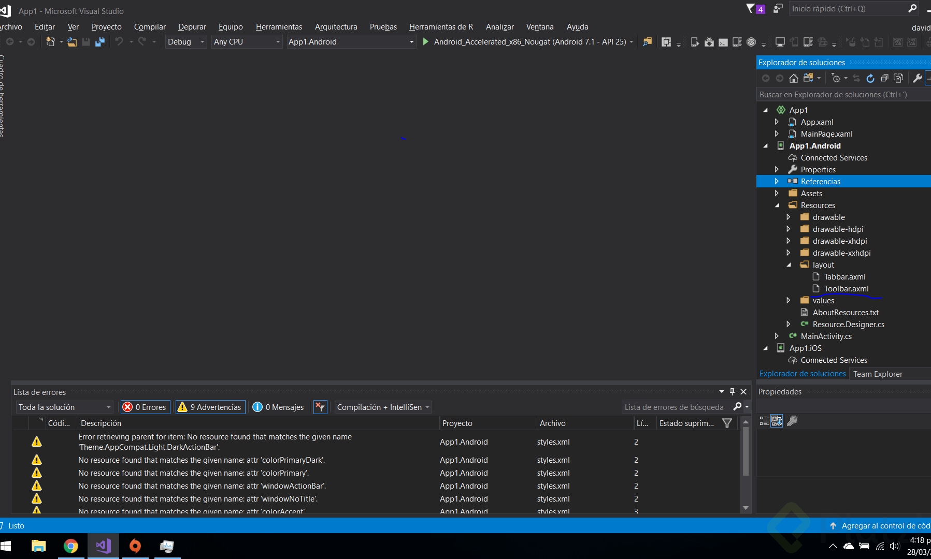The image size is (931, 559).
Task: Click the error list vertical scrollbar
Action: point(746,450)
